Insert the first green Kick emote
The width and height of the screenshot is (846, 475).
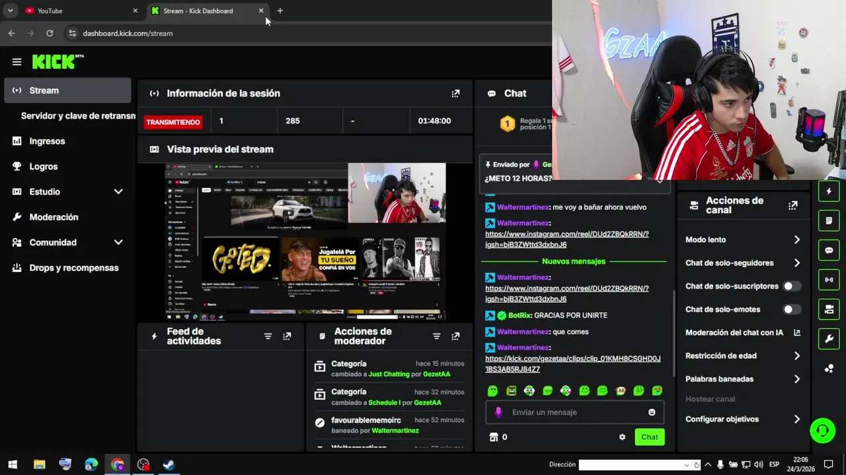(x=492, y=391)
